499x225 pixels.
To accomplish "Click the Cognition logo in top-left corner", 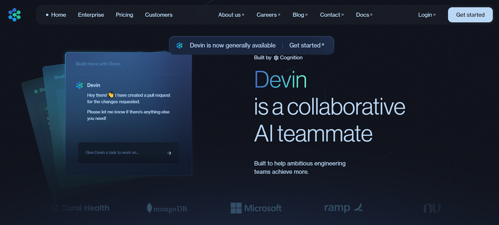I will point(14,15).
